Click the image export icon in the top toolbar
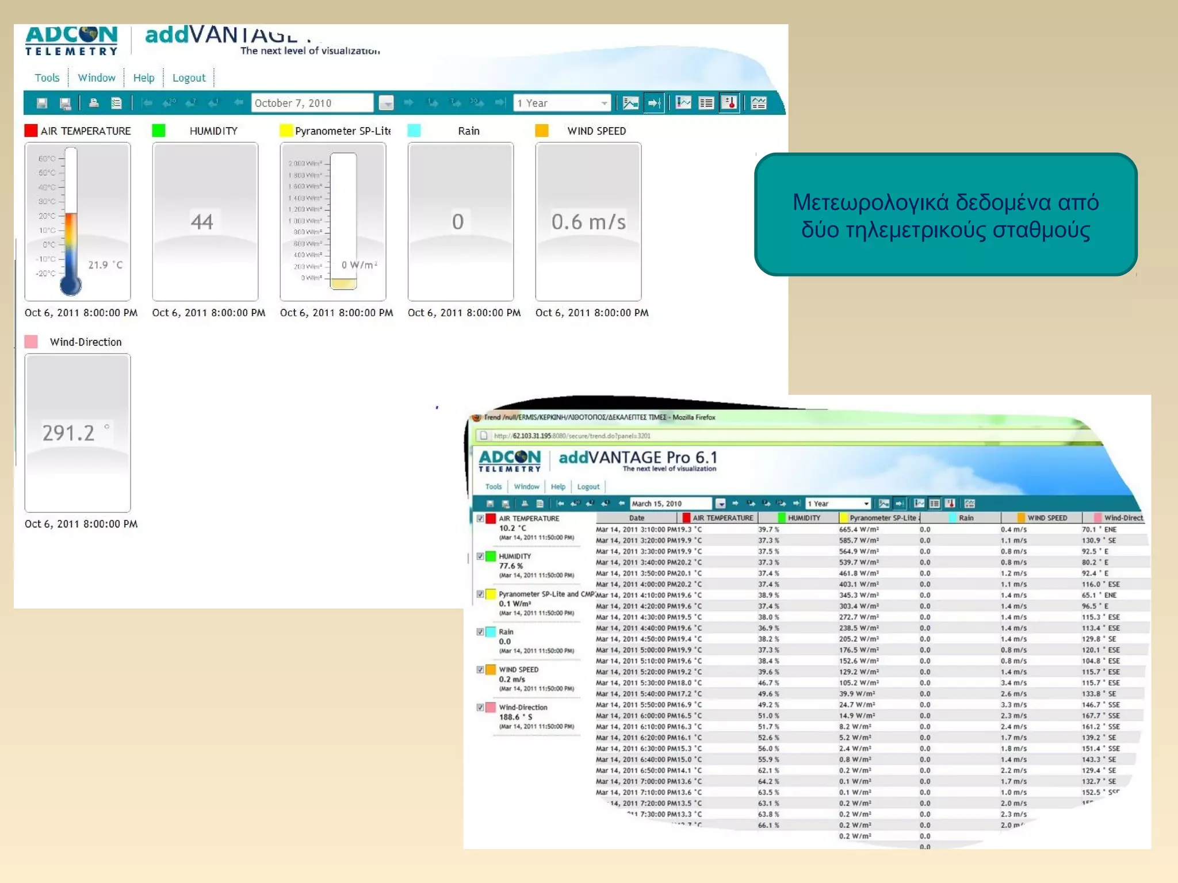This screenshot has height=883, width=1178. [630, 103]
